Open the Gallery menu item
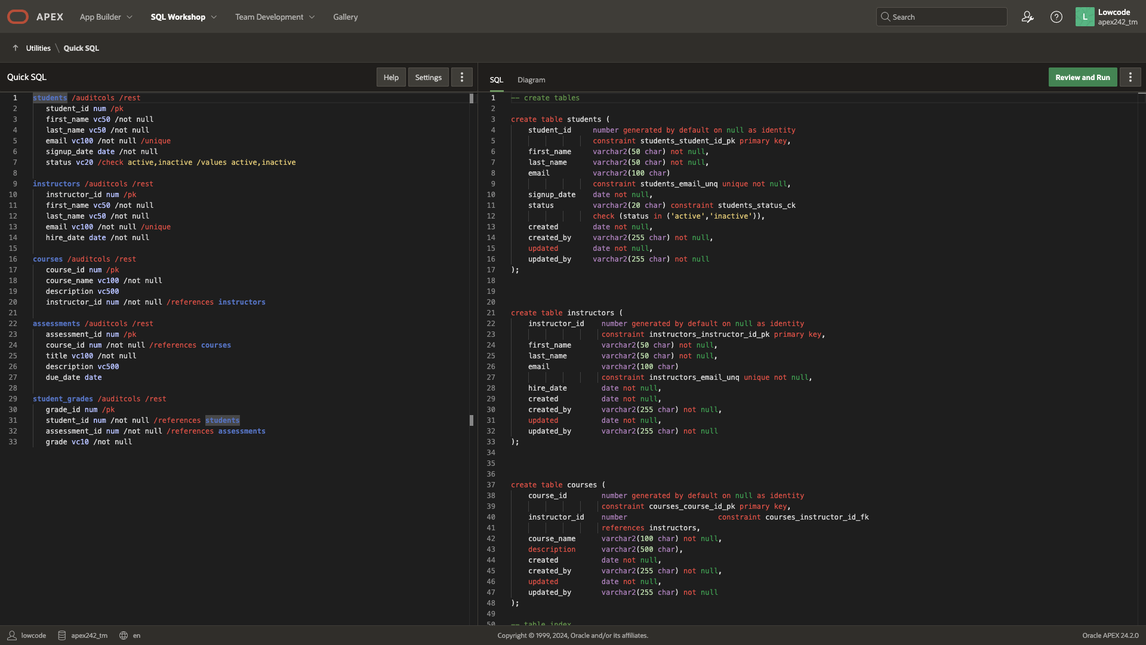This screenshot has height=645, width=1146. coord(345,17)
